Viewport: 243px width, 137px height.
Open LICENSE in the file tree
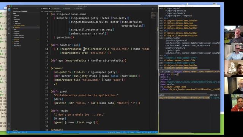tap(16, 41)
